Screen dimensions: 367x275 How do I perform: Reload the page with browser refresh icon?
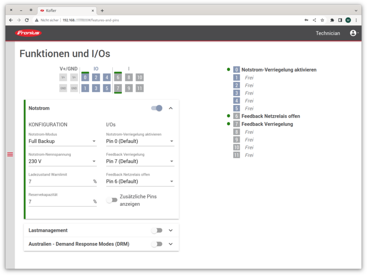point(27,20)
